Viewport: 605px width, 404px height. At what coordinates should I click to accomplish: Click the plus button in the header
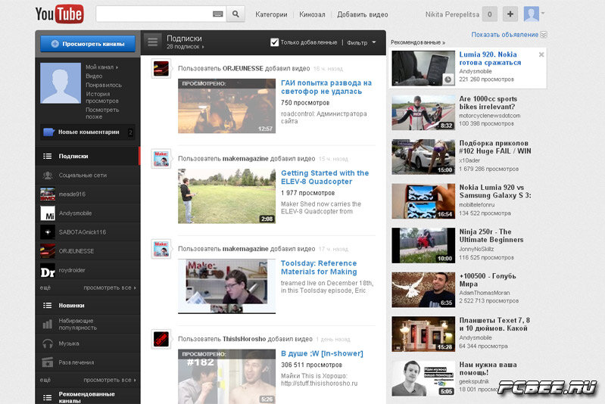pyautogui.click(x=510, y=14)
